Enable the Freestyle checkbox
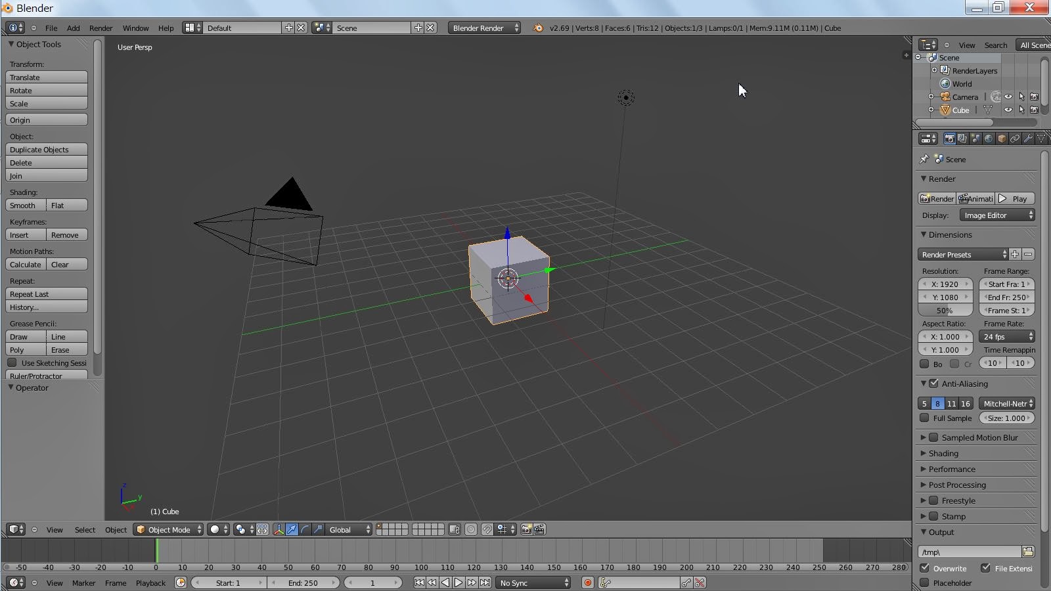 click(x=933, y=500)
